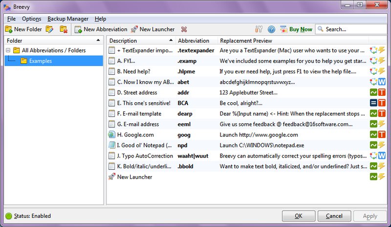Click the globe icon of H. Google.com

click(112, 135)
